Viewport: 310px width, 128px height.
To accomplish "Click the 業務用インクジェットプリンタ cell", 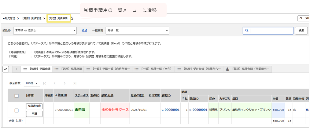I will click(252, 110).
